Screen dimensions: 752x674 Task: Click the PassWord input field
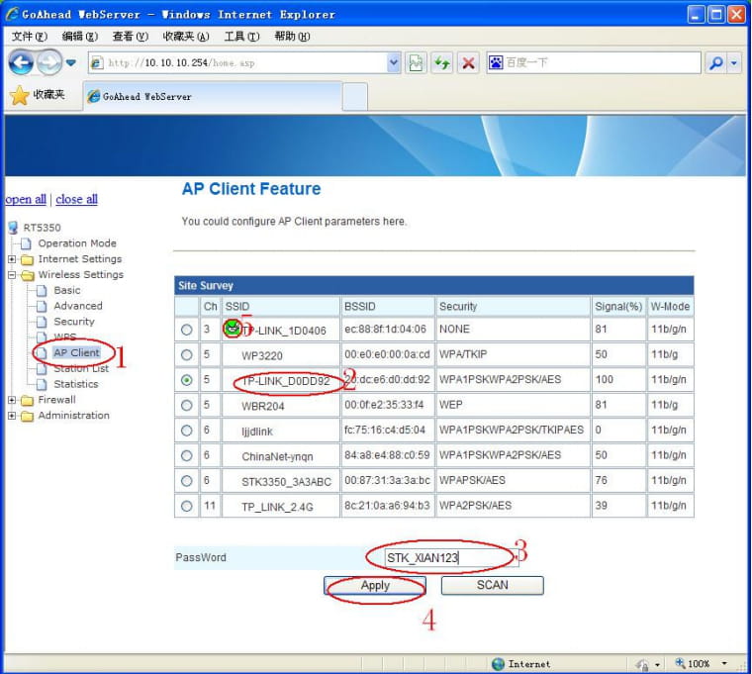coord(451,558)
